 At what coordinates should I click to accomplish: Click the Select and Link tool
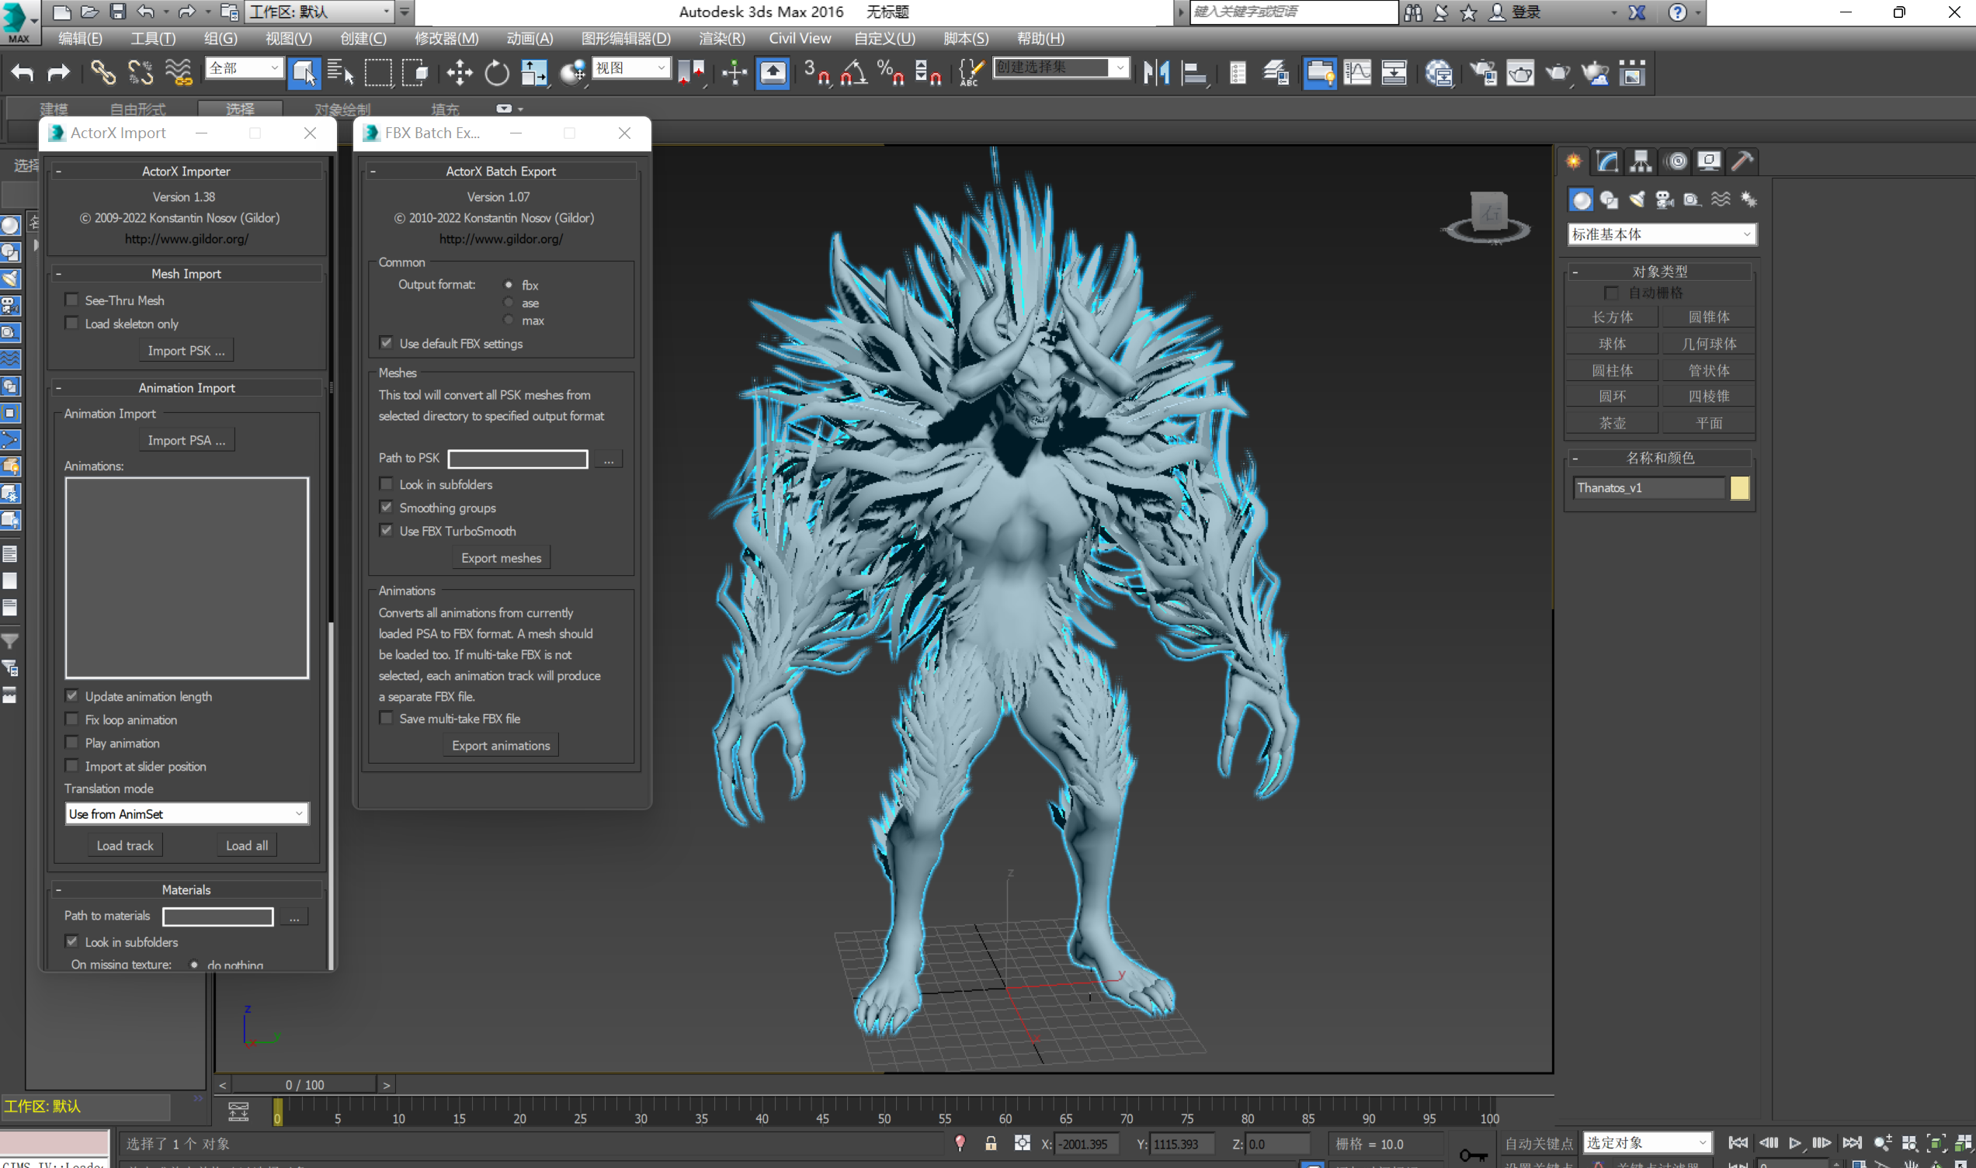(x=102, y=73)
